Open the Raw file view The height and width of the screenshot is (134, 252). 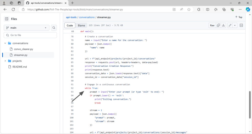tap(212, 25)
